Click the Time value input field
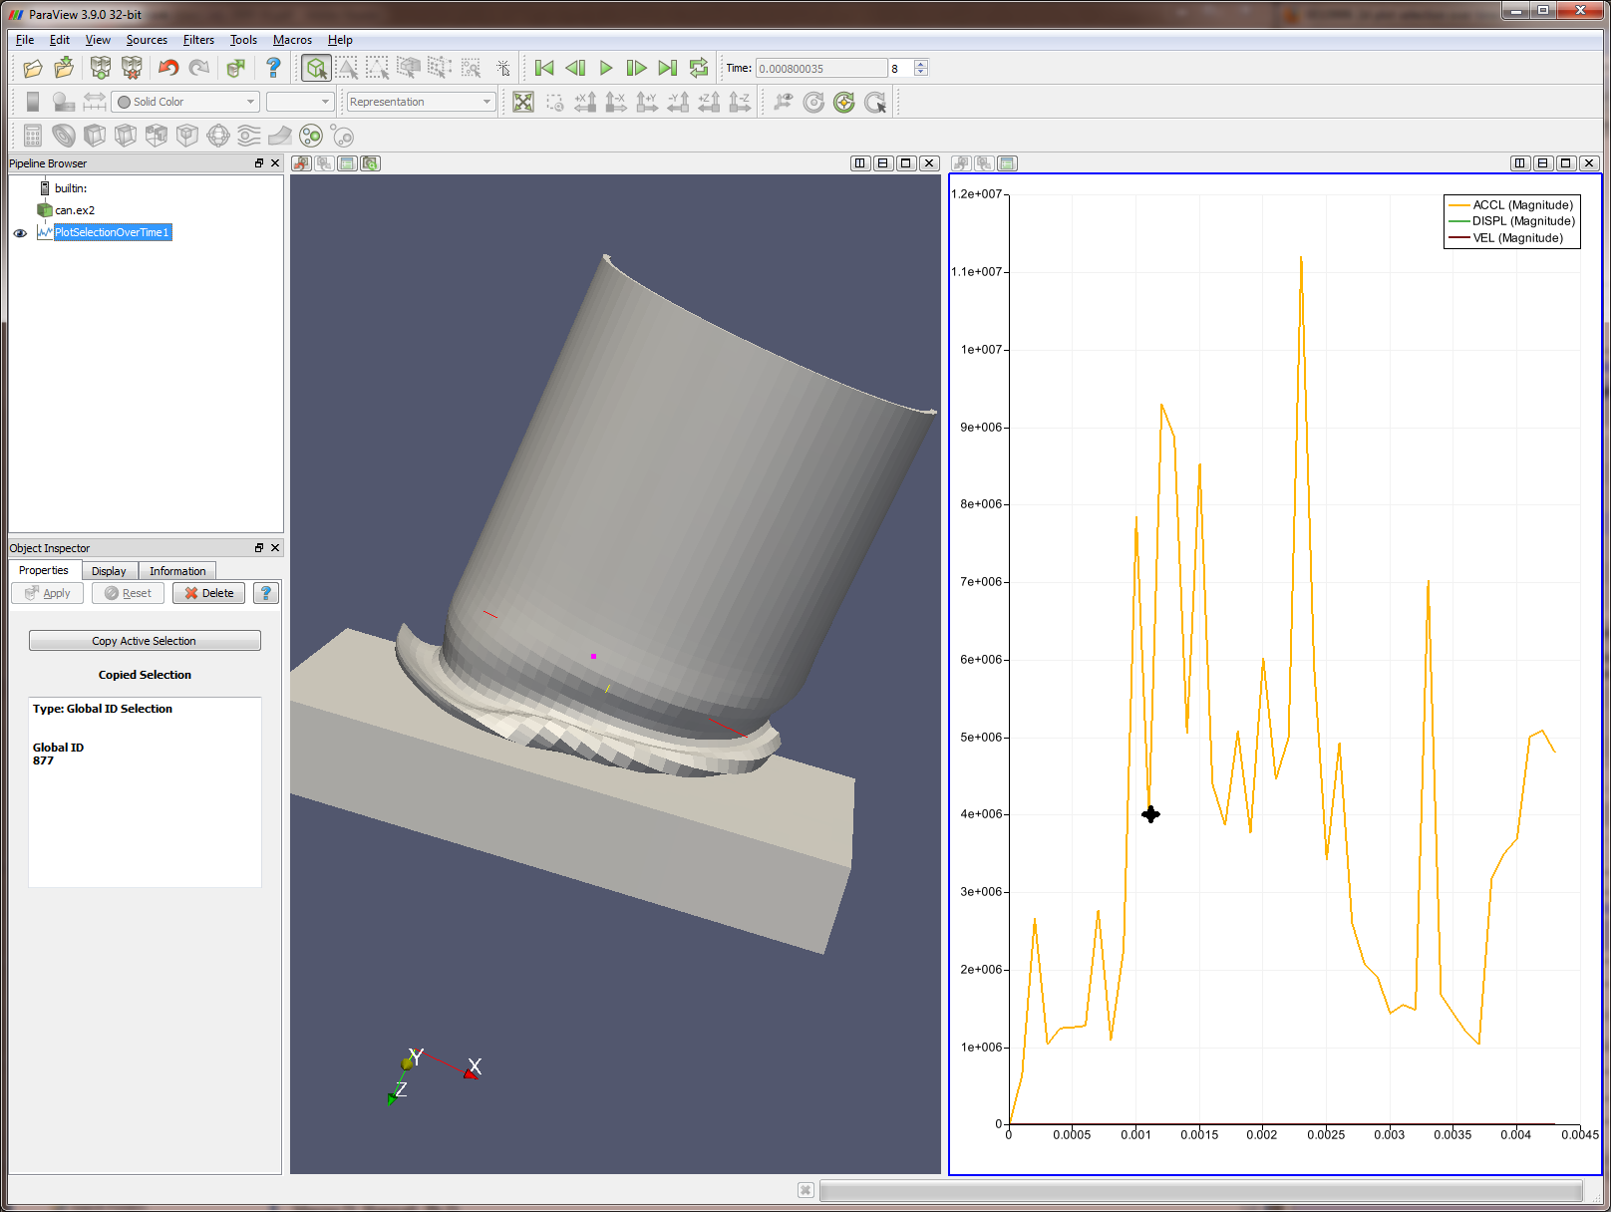Viewport: 1611px width, 1212px height. (x=819, y=69)
